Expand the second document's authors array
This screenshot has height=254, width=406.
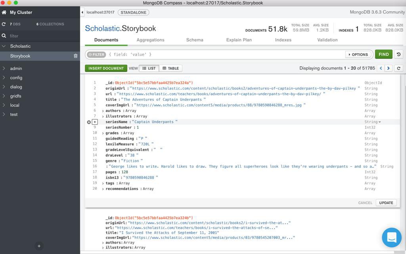point(103,243)
